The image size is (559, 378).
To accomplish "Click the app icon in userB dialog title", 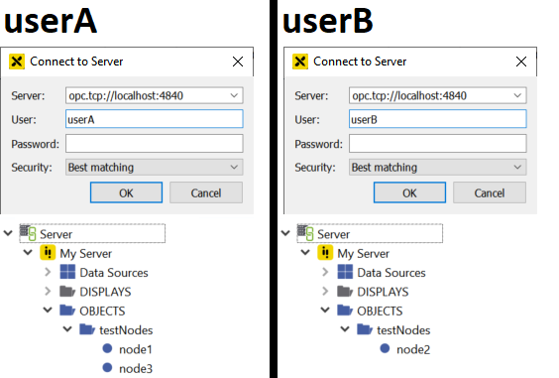I will tap(300, 62).
